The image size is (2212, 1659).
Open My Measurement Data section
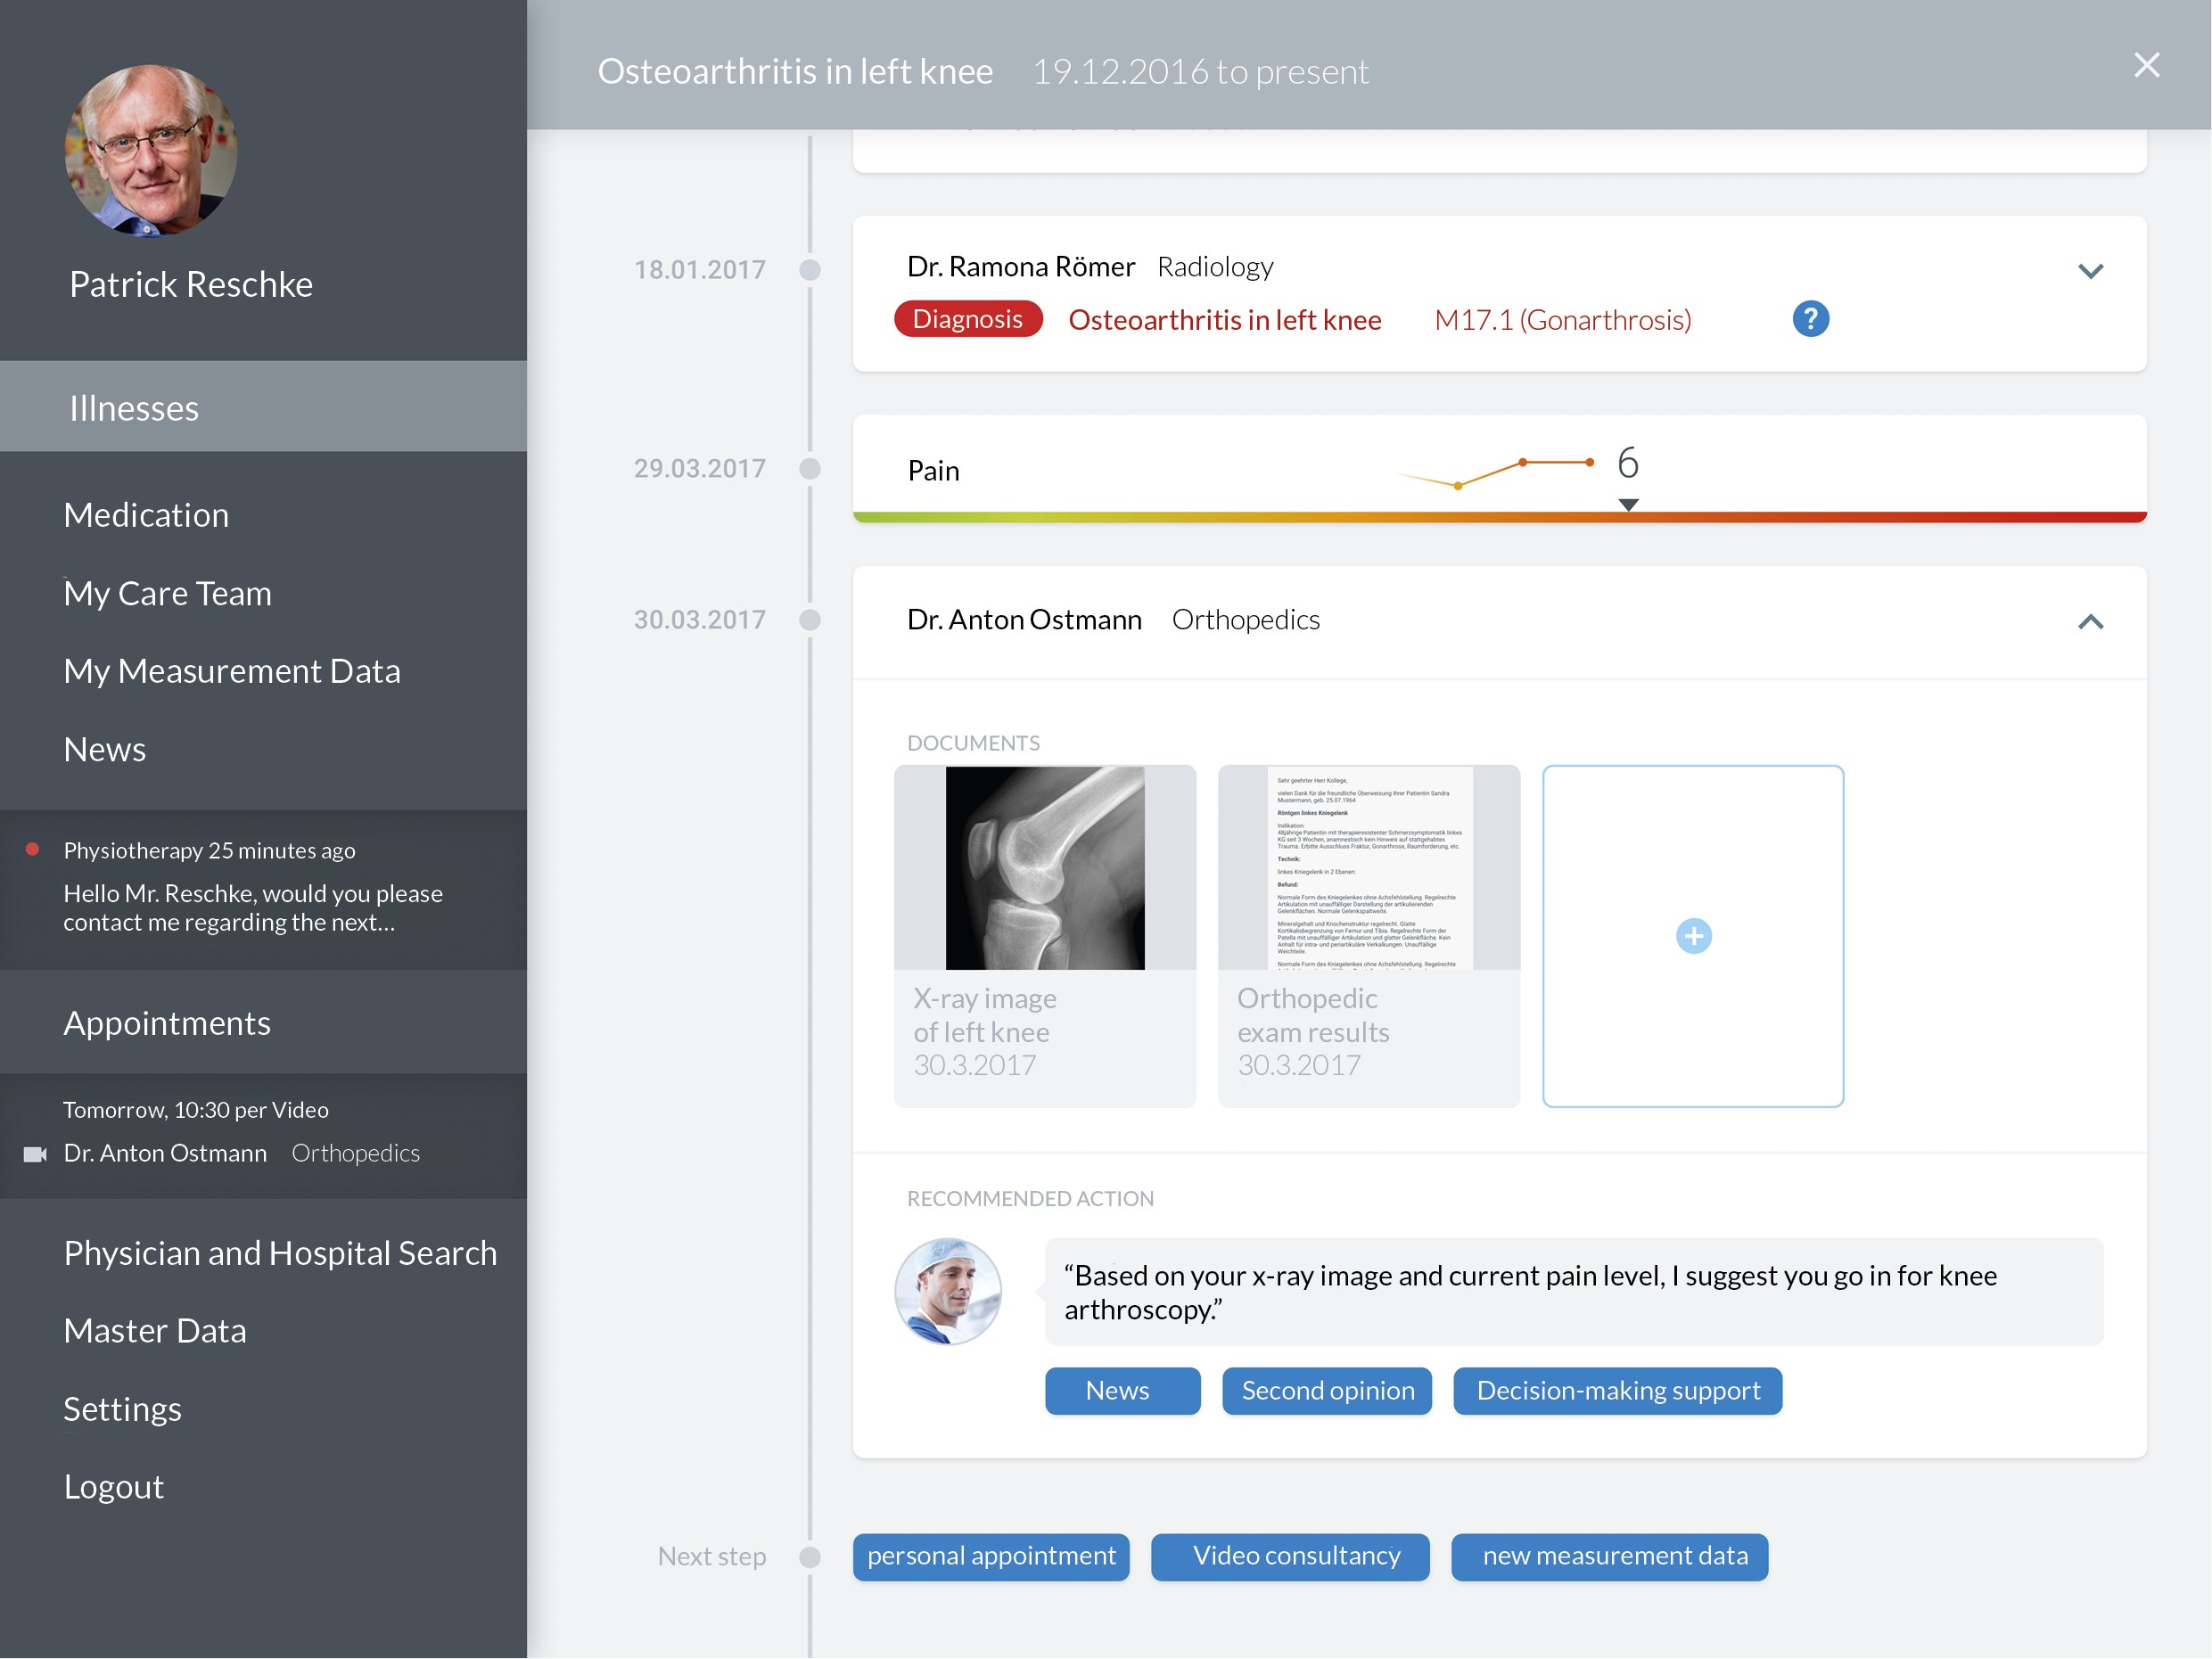232,671
